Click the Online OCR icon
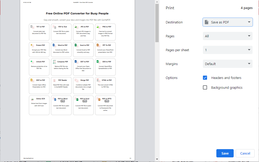This screenshot has height=162, width=259. coord(32,99)
